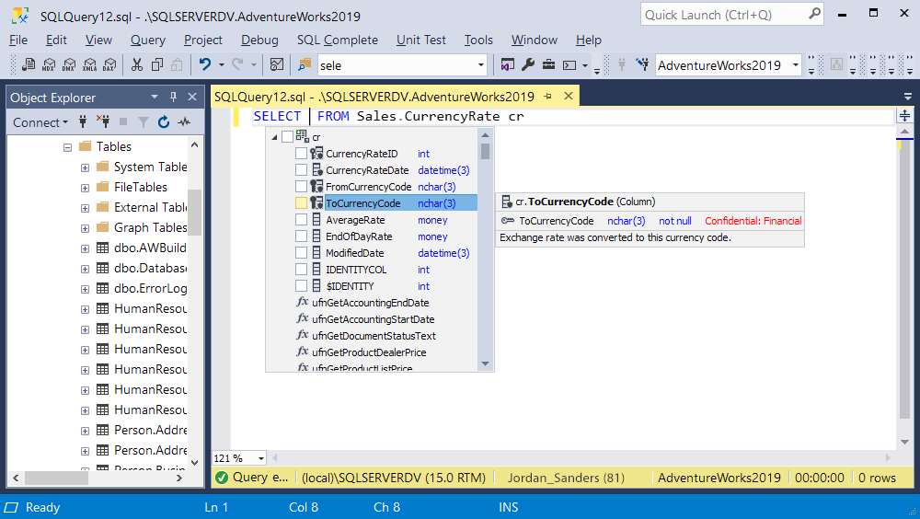This screenshot has width=920, height=519.
Task: Expand the Graph Tables folder
Action: 85,228
